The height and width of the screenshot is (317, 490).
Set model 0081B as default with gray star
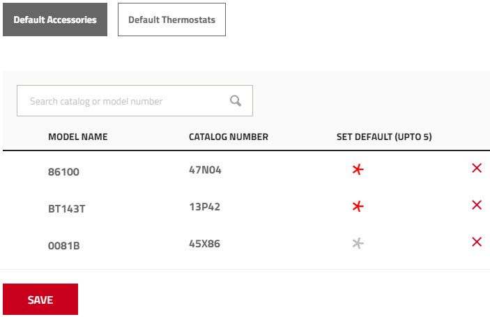(358, 243)
